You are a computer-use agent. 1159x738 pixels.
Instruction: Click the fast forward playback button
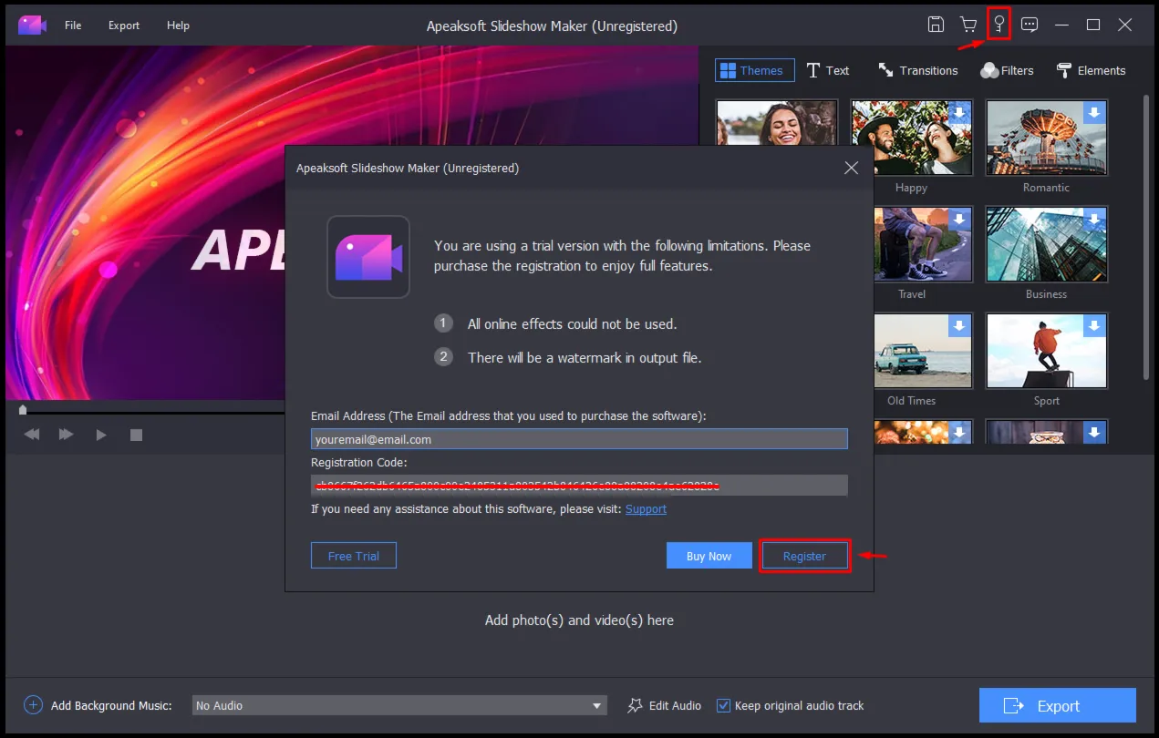click(x=67, y=435)
